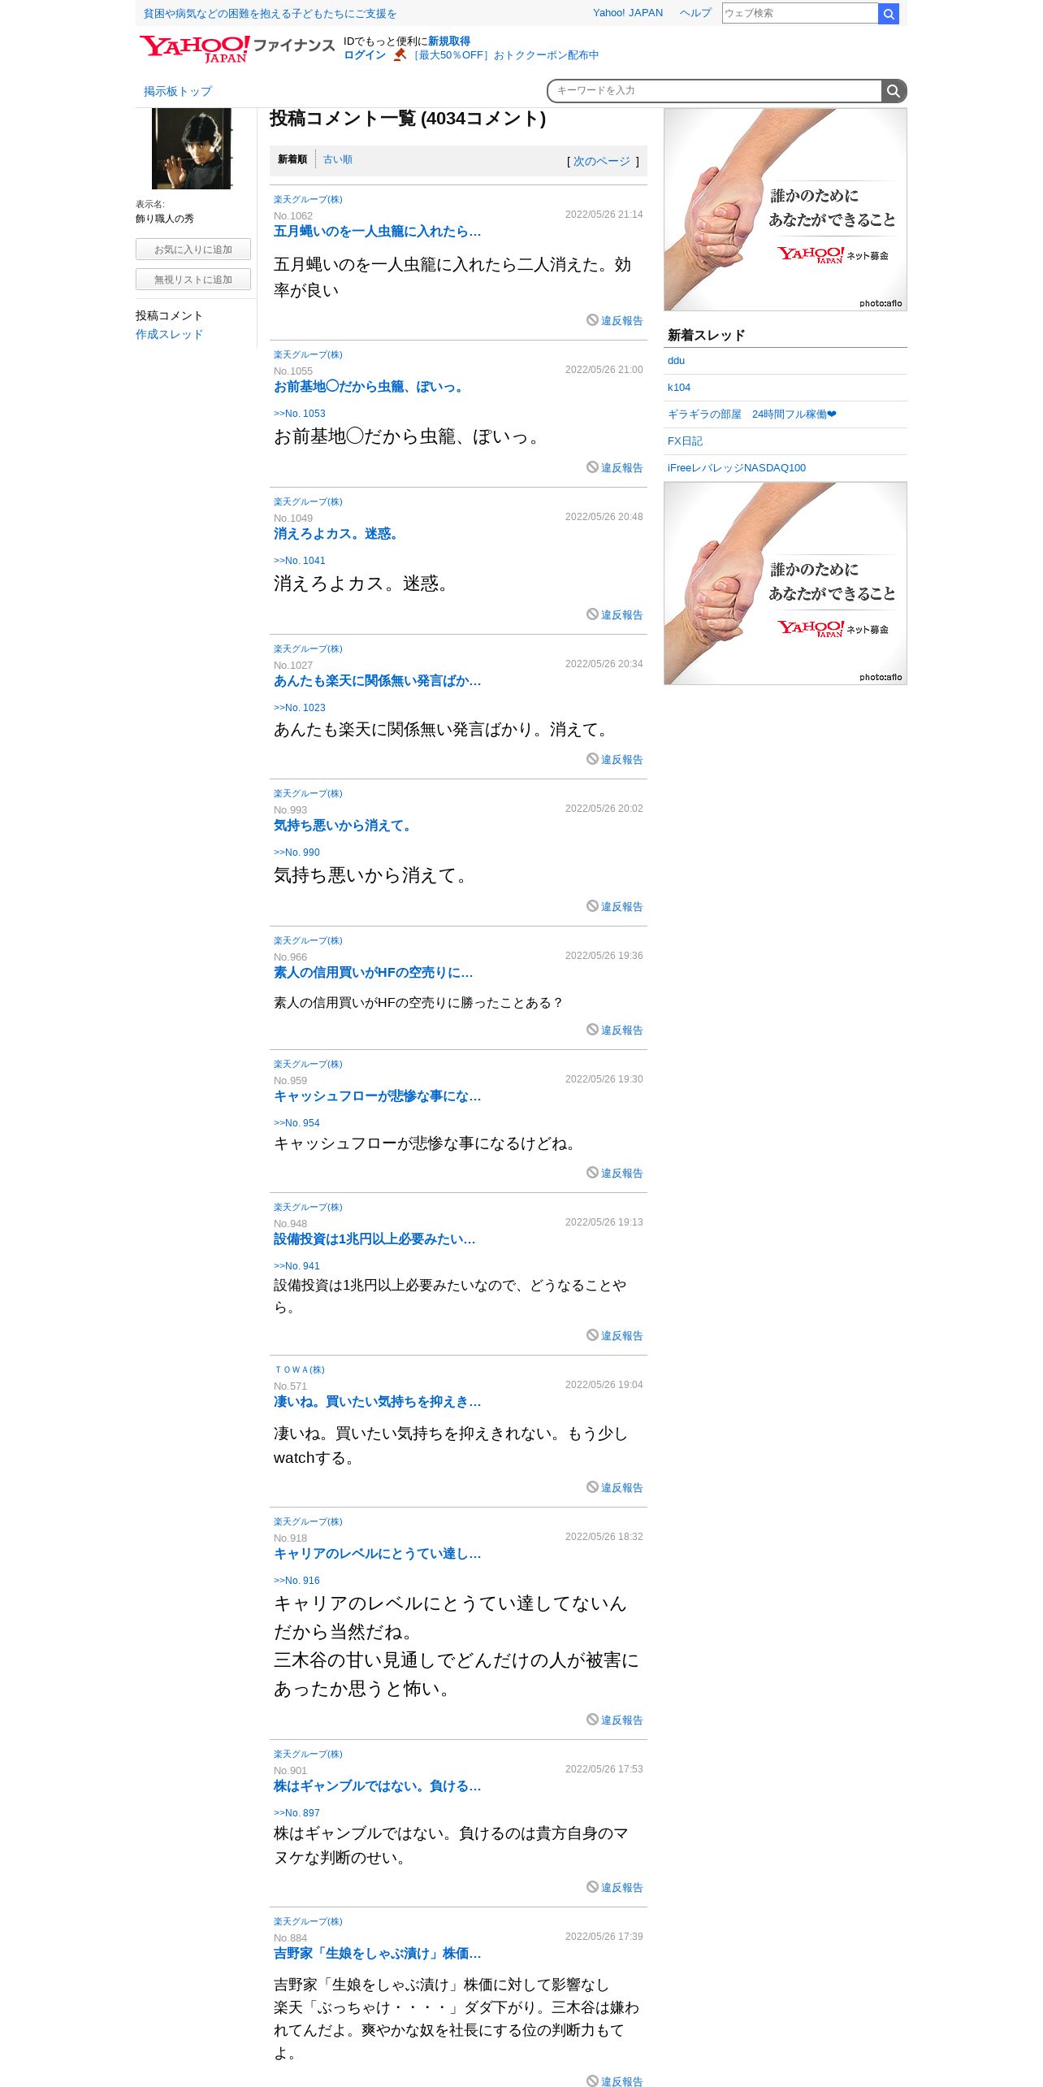Click in the ウェブ検索 input field
Screen dimensions: 1043x2087
point(799,13)
